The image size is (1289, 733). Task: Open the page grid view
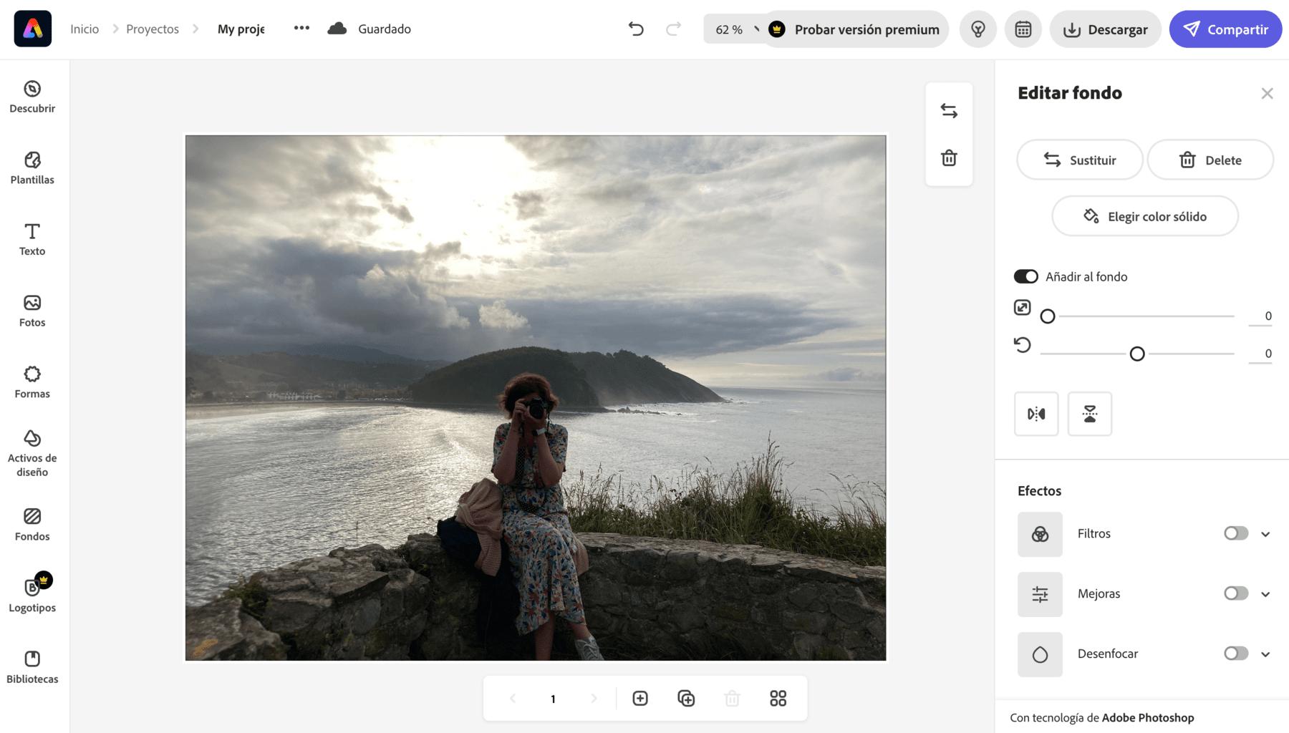[x=778, y=698]
